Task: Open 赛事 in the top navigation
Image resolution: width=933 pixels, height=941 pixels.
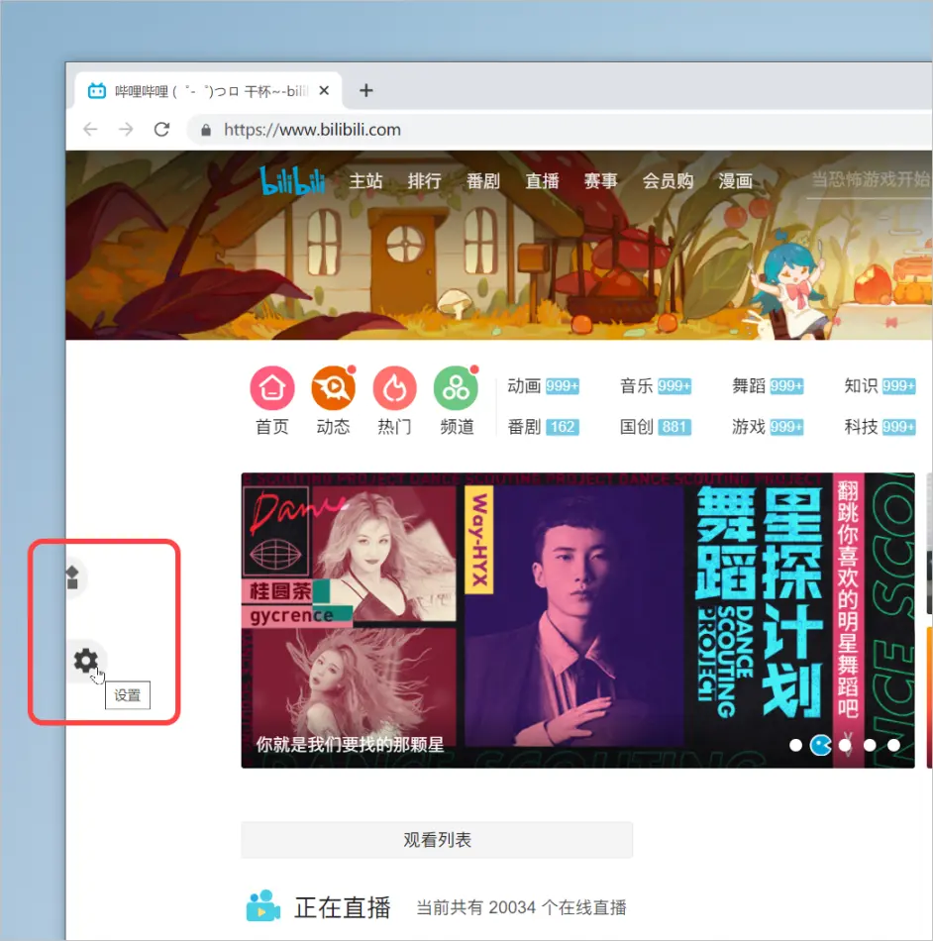Action: pyautogui.click(x=600, y=181)
